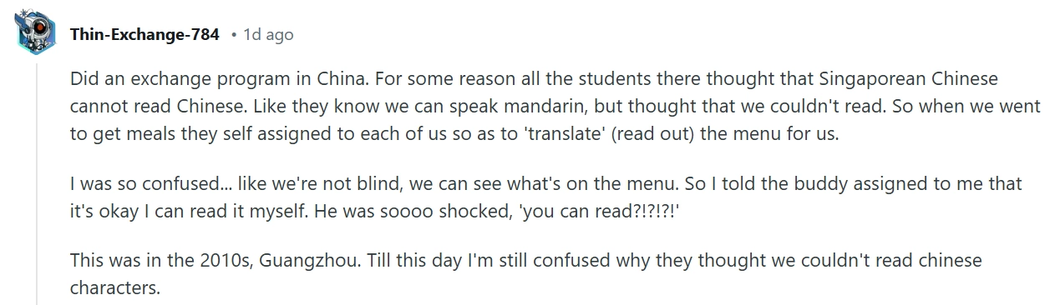Click the dot separator before the "1d ago" timestamp
The width and height of the screenshot is (1055, 305).
coord(233,35)
